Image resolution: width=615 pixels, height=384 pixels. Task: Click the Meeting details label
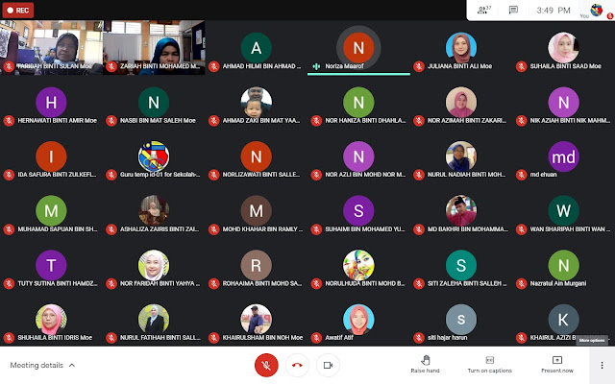37,365
